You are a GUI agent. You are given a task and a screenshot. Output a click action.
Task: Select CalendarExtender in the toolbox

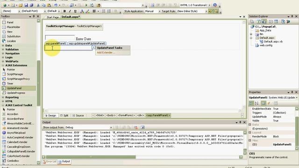pos(17,142)
